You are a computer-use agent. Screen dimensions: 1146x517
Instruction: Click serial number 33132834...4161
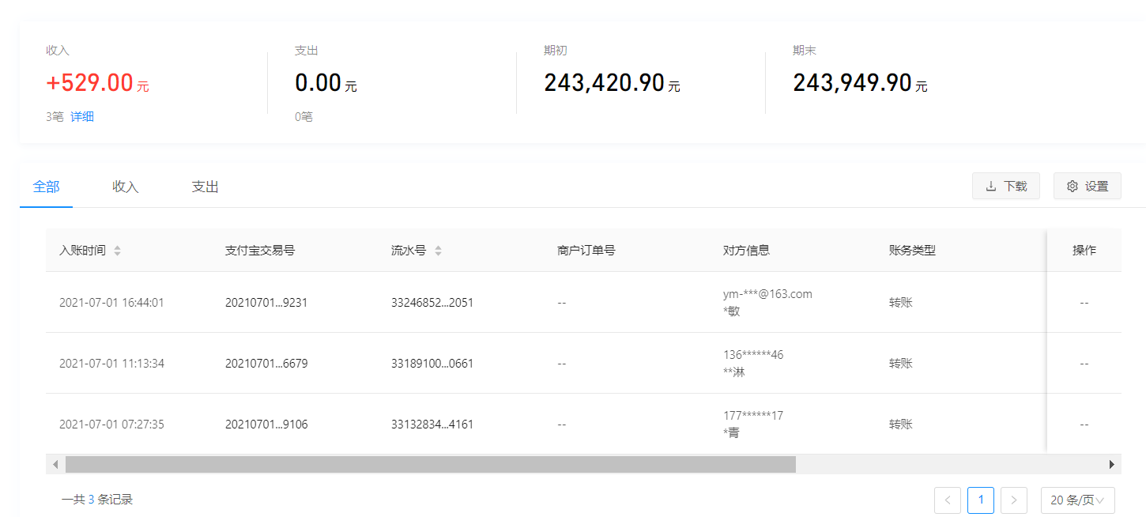[x=432, y=425]
